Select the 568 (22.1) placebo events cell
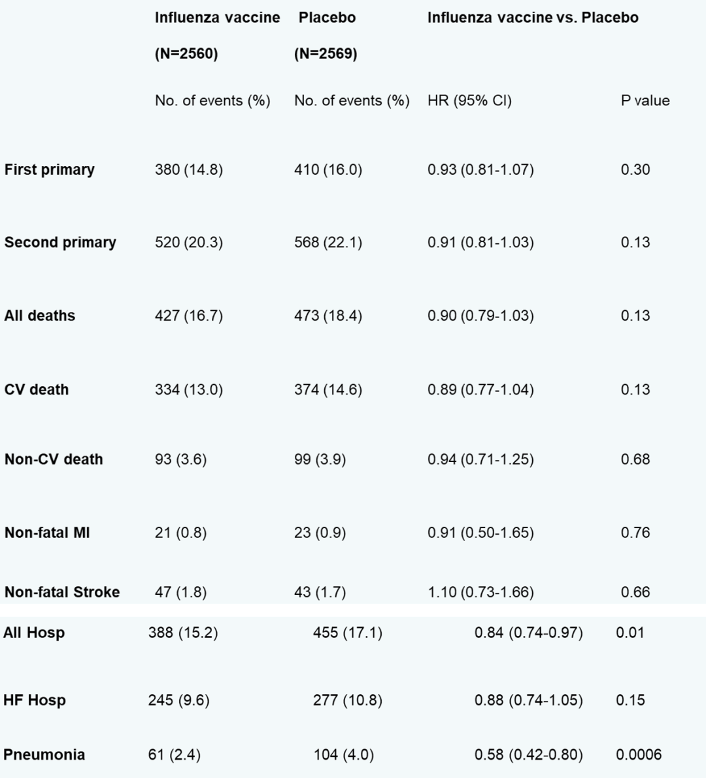 coord(328,242)
